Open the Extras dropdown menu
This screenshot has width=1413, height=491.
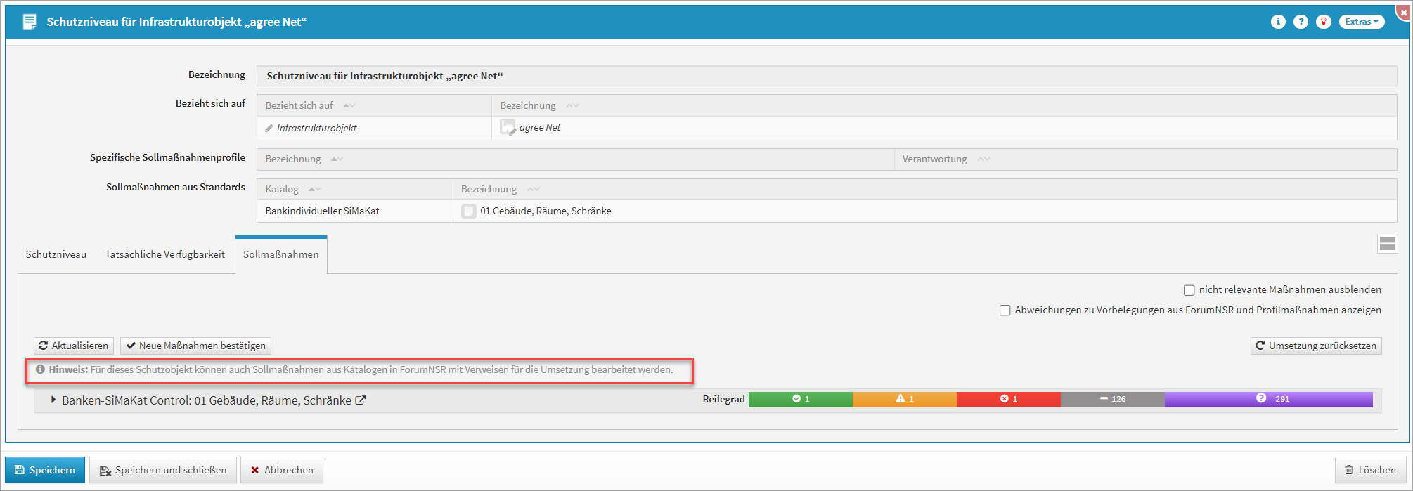coord(1361,22)
